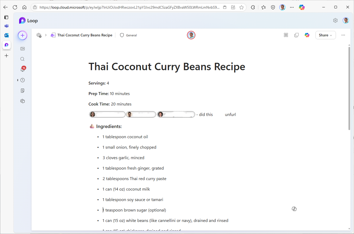Screen dimensions: 354x234
Task: Open Copilot icon in browser toolbar
Action: pyautogui.click(x=302, y=7)
